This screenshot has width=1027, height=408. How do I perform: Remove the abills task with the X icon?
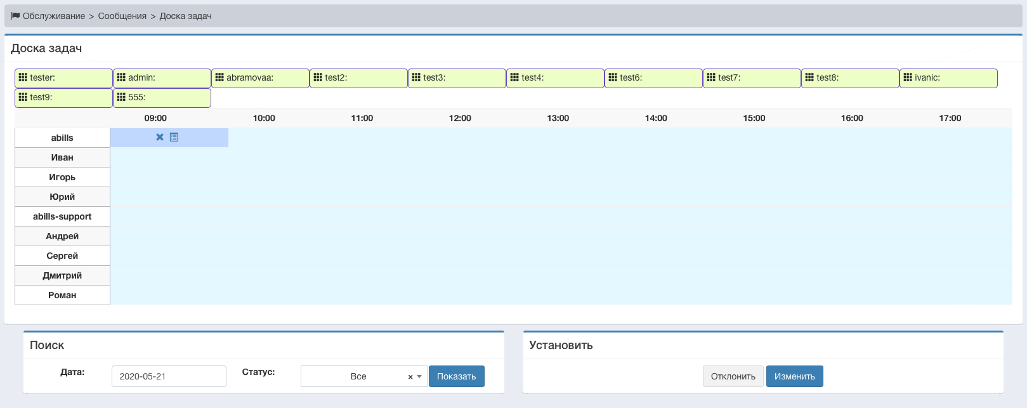160,137
